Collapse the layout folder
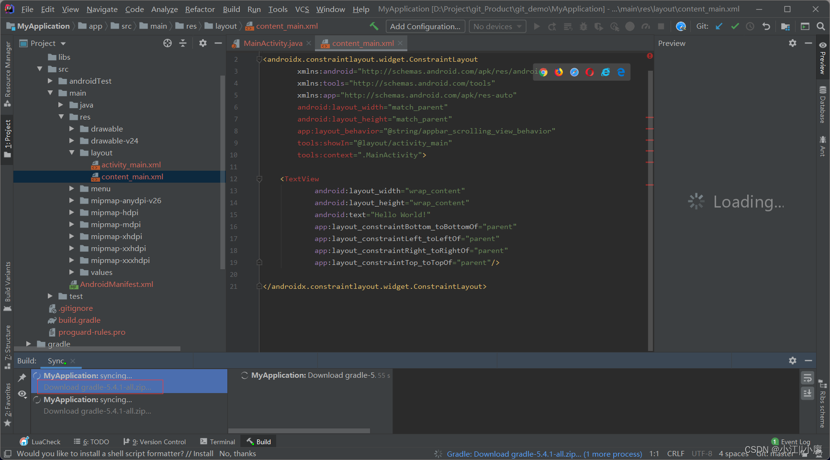The width and height of the screenshot is (830, 460). (x=72, y=153)
